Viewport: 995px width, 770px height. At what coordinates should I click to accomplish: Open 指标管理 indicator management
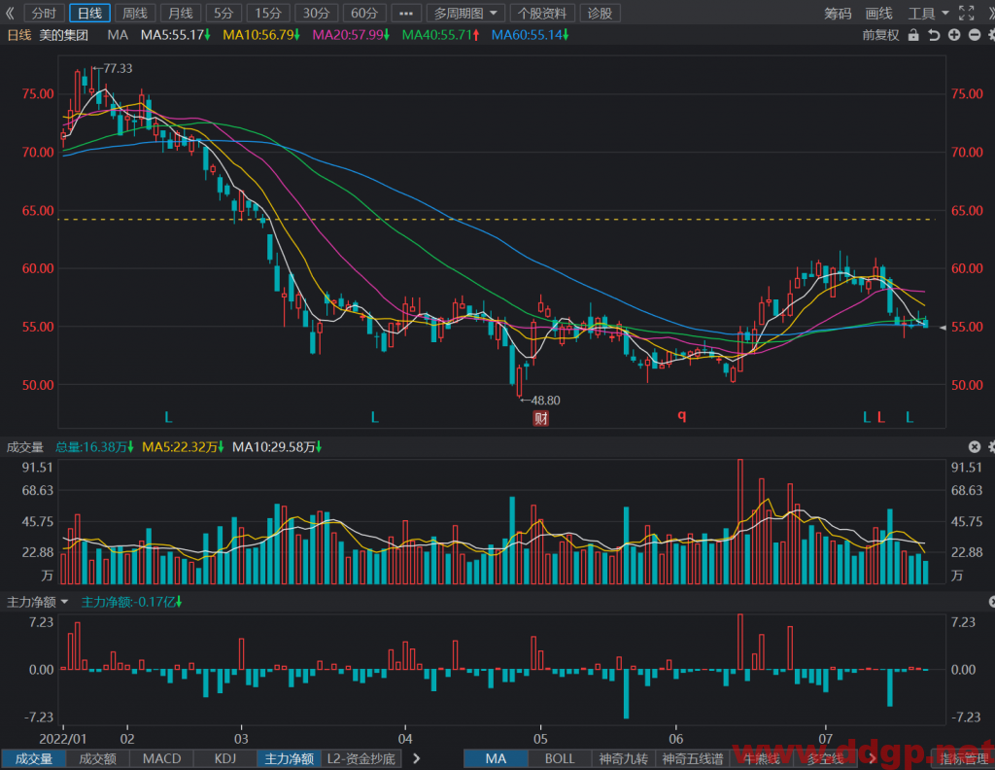965,758
